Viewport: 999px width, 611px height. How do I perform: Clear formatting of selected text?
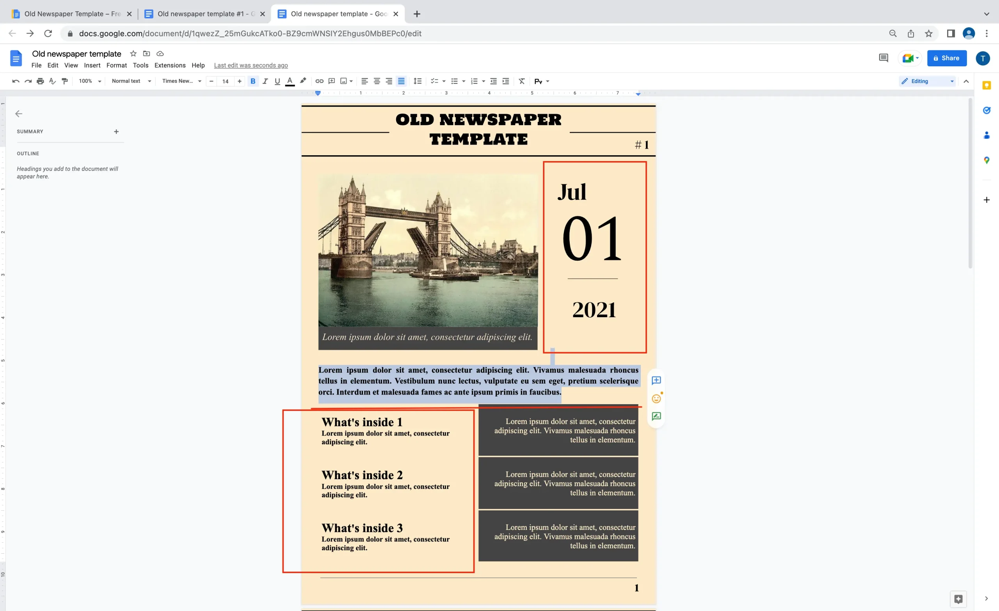coord(521,81)
